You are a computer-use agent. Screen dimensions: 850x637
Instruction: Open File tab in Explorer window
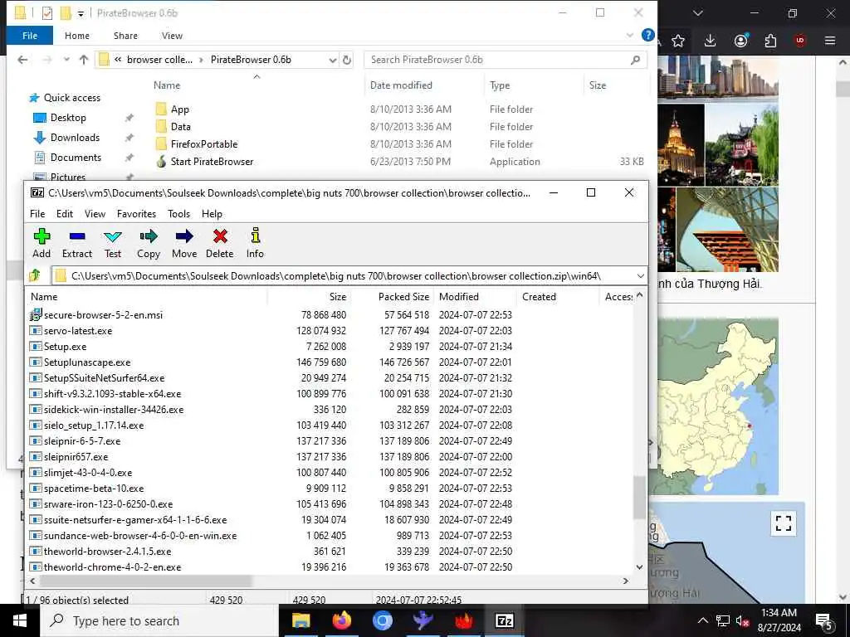30,36
